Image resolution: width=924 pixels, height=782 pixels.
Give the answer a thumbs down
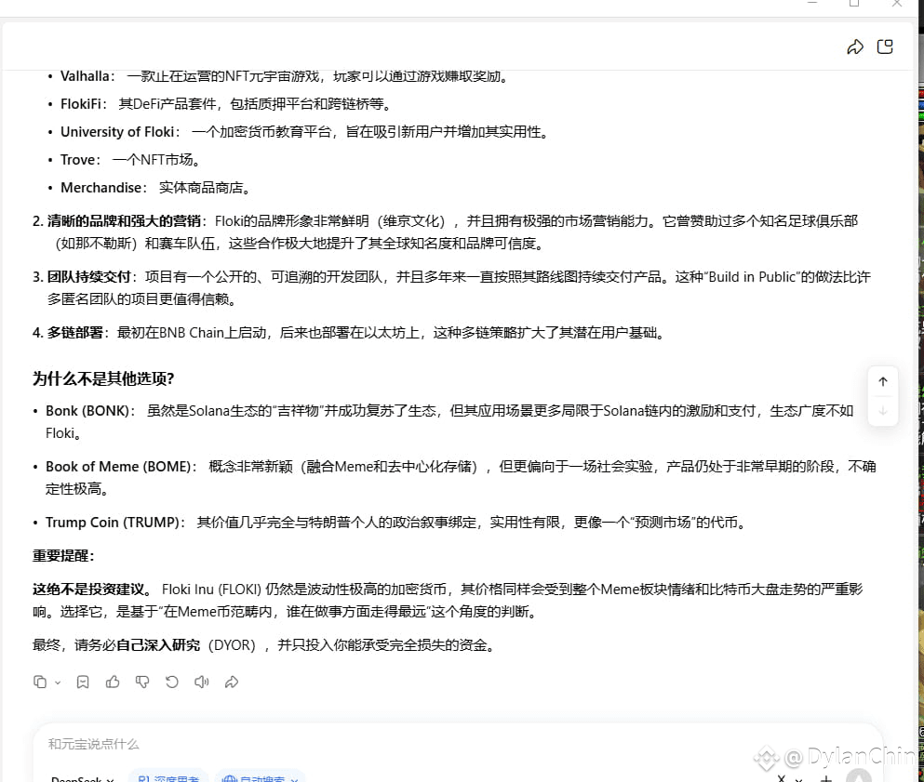(x=142, y=682)
